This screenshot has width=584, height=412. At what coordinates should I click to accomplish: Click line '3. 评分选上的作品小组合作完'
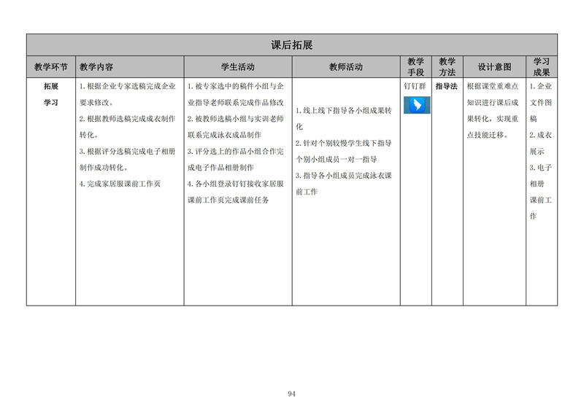[x=236, y=151]
